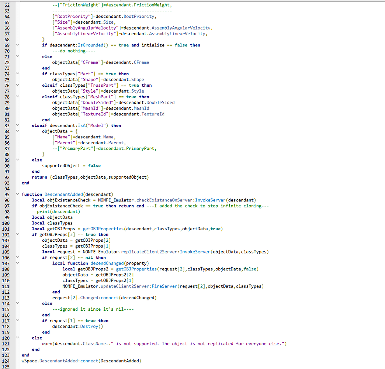Collapse the DescendantAdded function at line 95
The height and width of the screenshot is (369, 385).
(x=17, y=194)
